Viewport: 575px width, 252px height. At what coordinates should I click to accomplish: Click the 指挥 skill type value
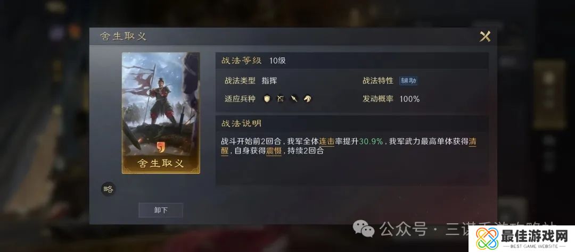click(269, 81)
